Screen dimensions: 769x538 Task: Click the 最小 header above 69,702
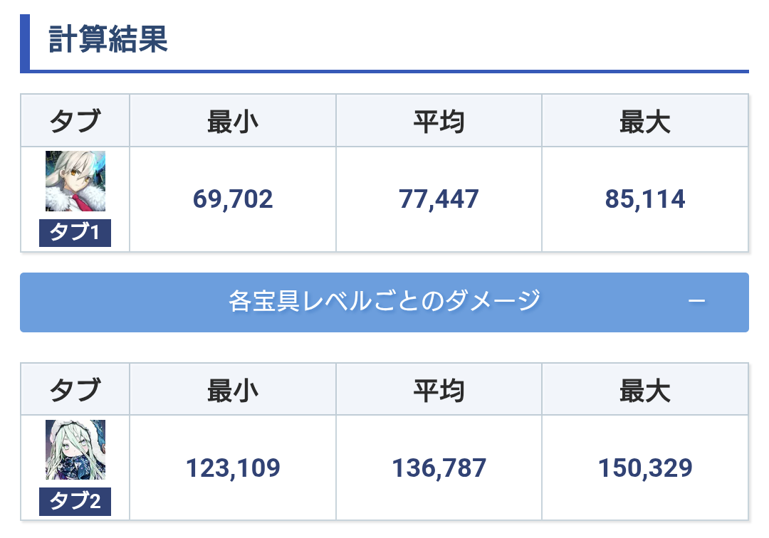(233, 122)
